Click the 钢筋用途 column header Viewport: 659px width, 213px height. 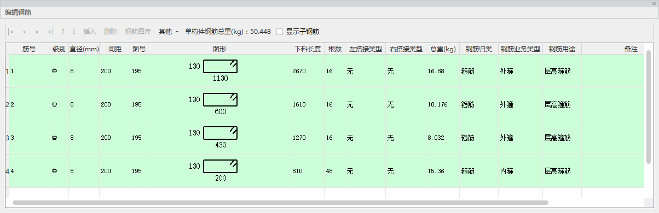(x=562, y=49)
